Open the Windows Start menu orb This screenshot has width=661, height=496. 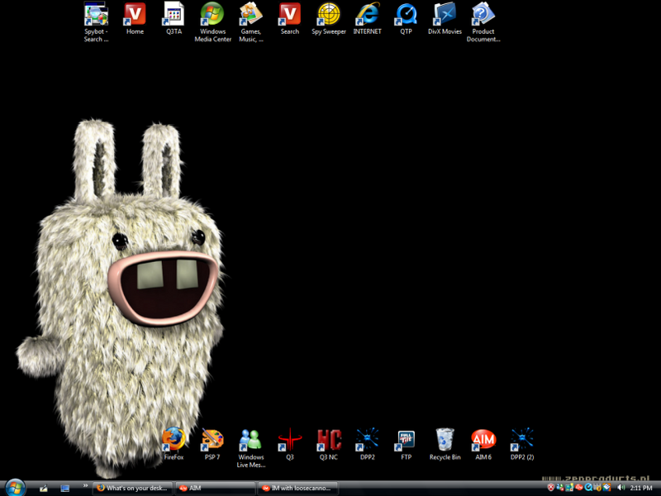pyautogui.click(x=15, y=488)
